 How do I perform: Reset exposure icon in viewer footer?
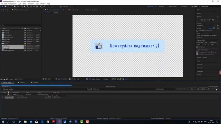[123, 79]
